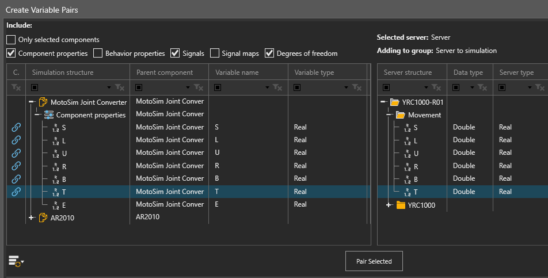This screenshot has height=278, width=548.
Task: Toggle Server structure filter select-all box
Action: point(386,87)
